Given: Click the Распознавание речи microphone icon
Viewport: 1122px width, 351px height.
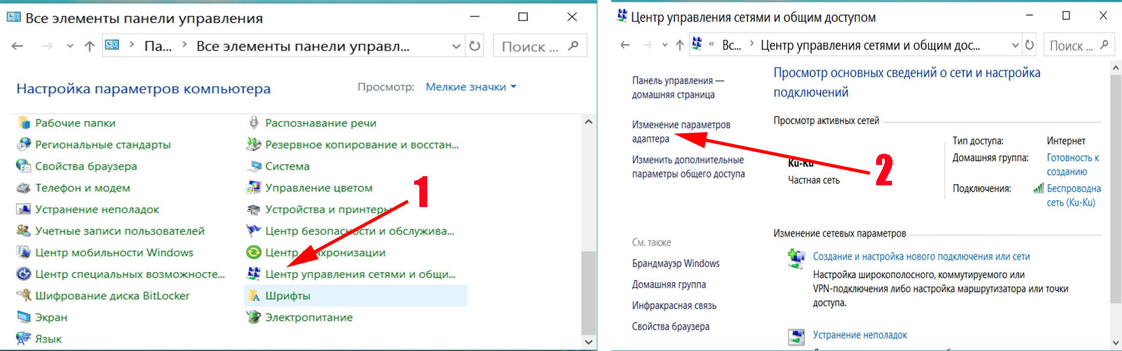Looking at the screenshot, I should pos(254,123).
